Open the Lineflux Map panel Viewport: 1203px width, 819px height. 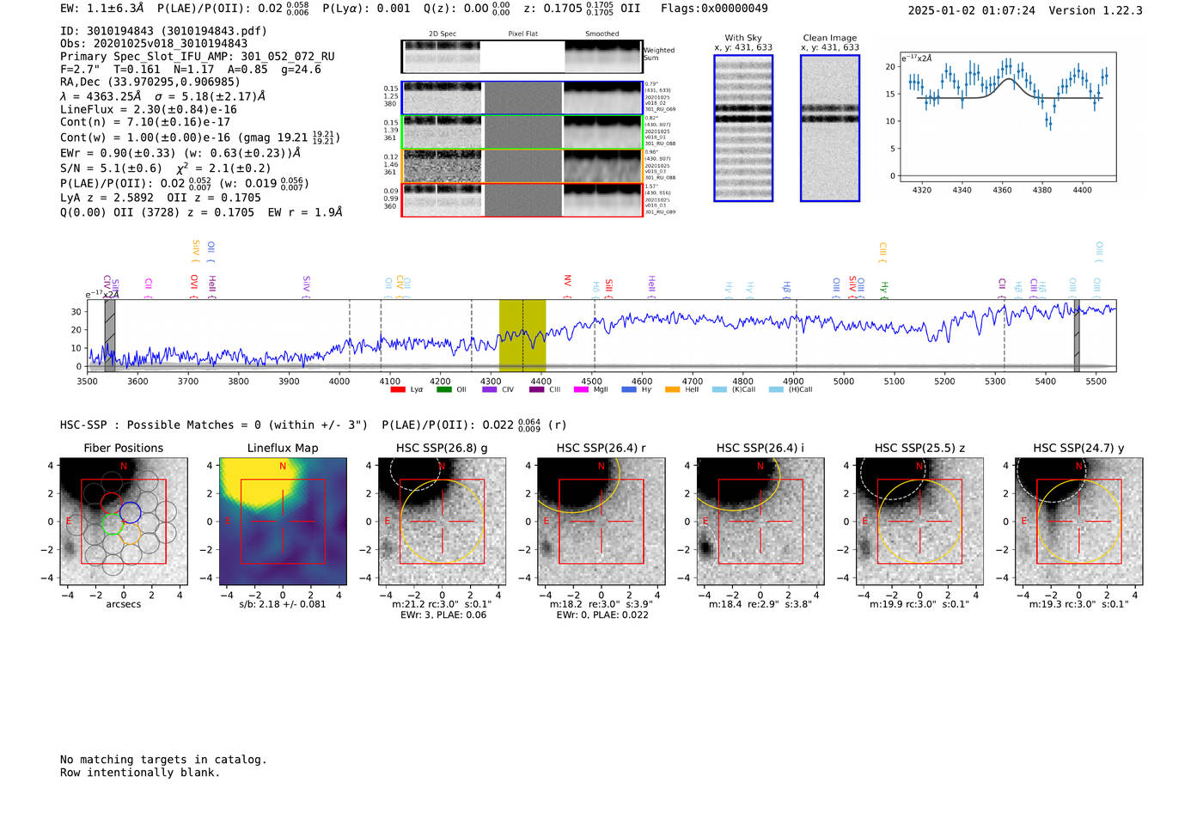pos(283,522)
